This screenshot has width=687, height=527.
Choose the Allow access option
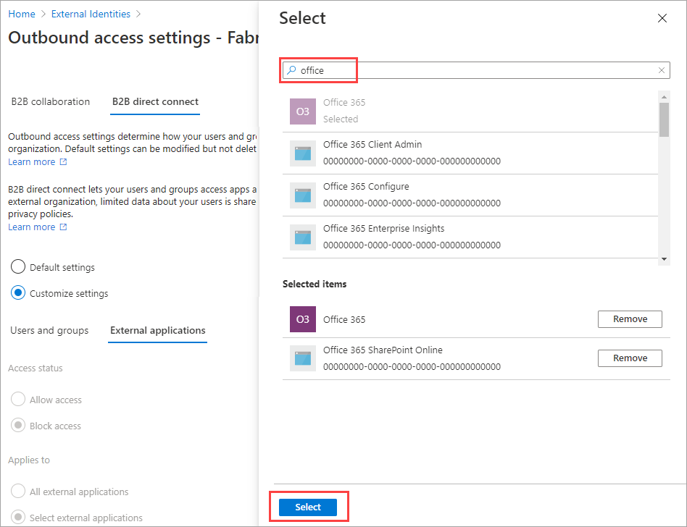point(17,399)
